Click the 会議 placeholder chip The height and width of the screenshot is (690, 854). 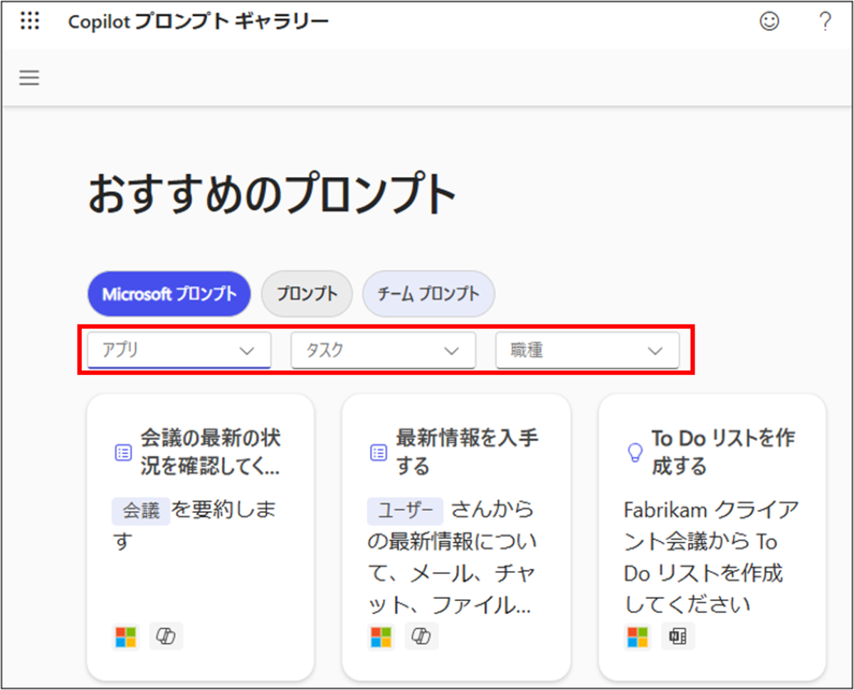[x=141, y=511]
